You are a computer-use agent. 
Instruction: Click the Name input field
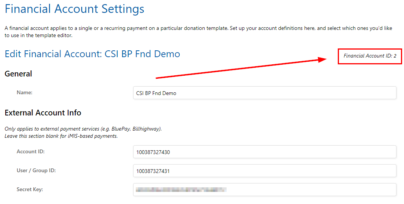[x=264, y=93]
